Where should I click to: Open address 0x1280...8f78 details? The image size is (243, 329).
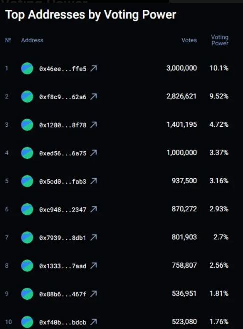pos(63,125)
